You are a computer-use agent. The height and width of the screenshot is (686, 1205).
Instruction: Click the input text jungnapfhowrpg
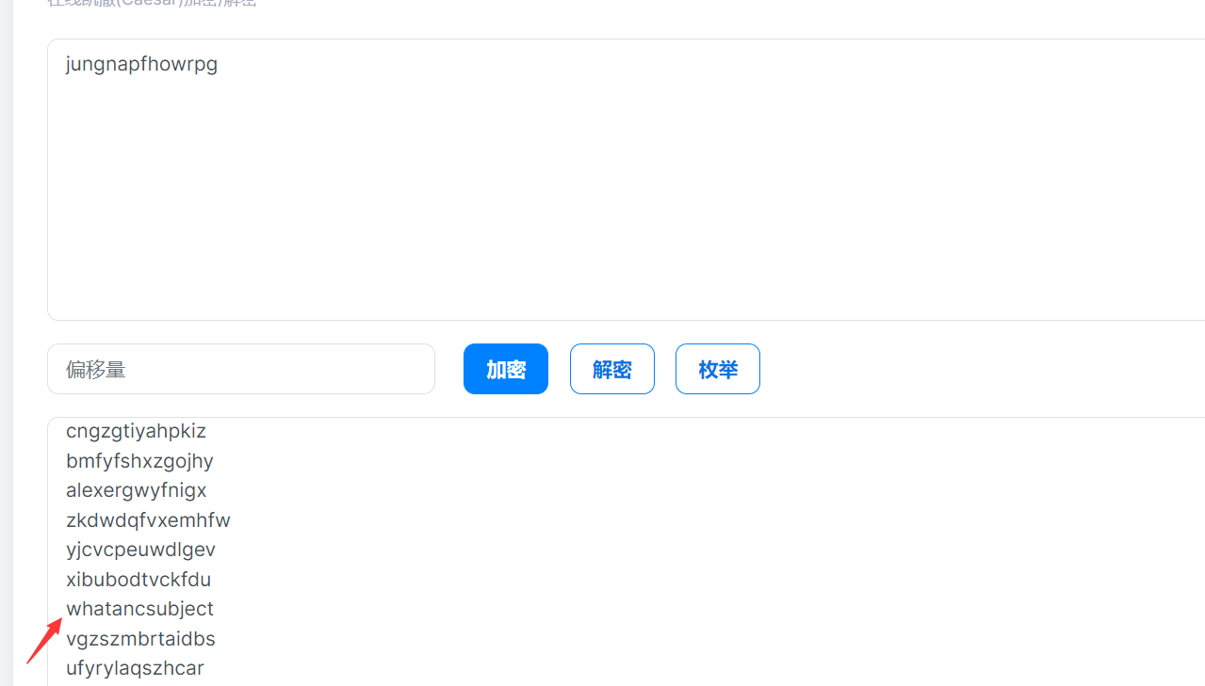coord(141,65)
